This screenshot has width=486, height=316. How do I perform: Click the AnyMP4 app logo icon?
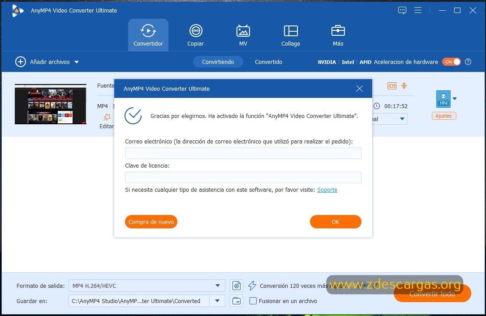[17, 11]
